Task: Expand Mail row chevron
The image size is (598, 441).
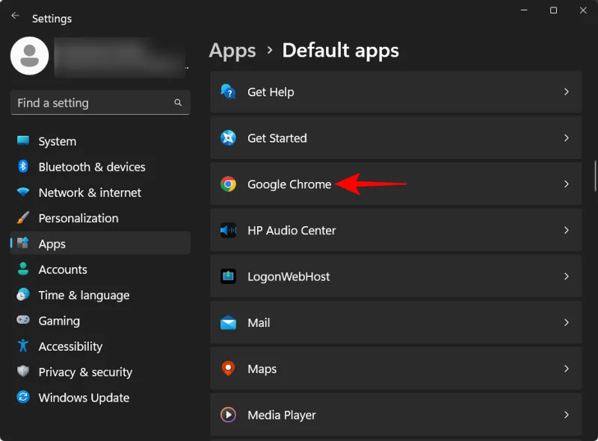Action: (567, 322)
